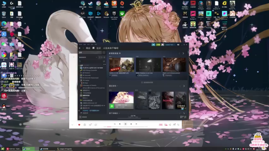This screenshot has height=151, width=269.
Task: Open Forza Horizon 5 desktop shortcut
Action: coord(193,15)
